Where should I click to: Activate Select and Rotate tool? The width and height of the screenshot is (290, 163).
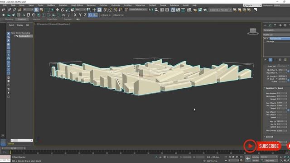click(x=63, y=10)
